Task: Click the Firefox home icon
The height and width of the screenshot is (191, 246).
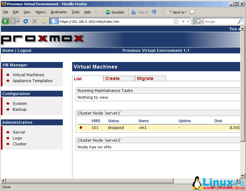Action: (x=44, y=21)
